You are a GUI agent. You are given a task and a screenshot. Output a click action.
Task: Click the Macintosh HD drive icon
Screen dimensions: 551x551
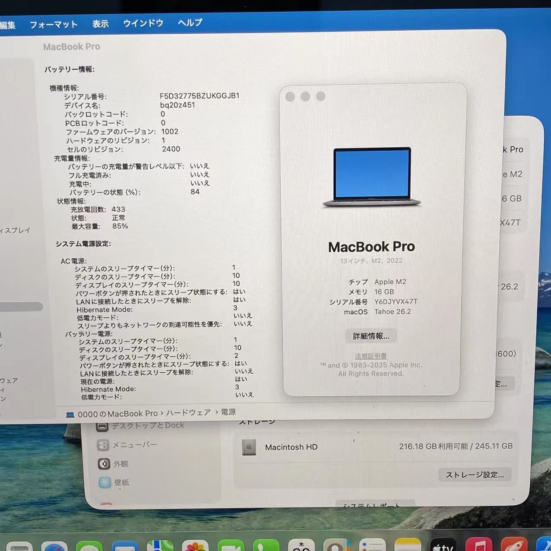point(249,447)
